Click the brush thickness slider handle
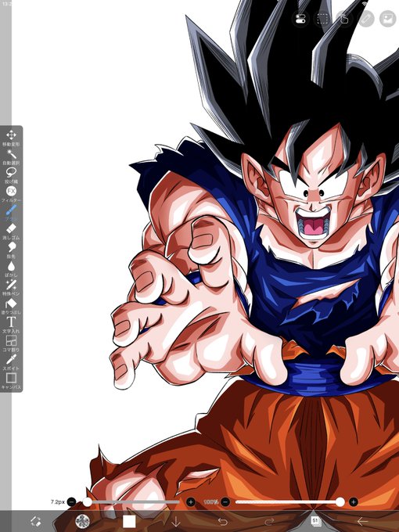 coord(87,501)
